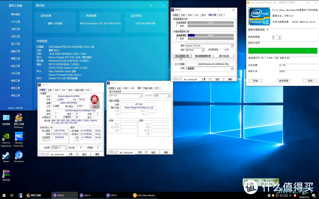
Task: Switch to 测试分数 tab in CPU-Z graphics window
Action: point(148,88)
